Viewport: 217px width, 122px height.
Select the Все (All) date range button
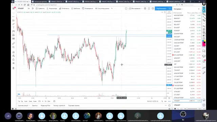click(49, 101)
